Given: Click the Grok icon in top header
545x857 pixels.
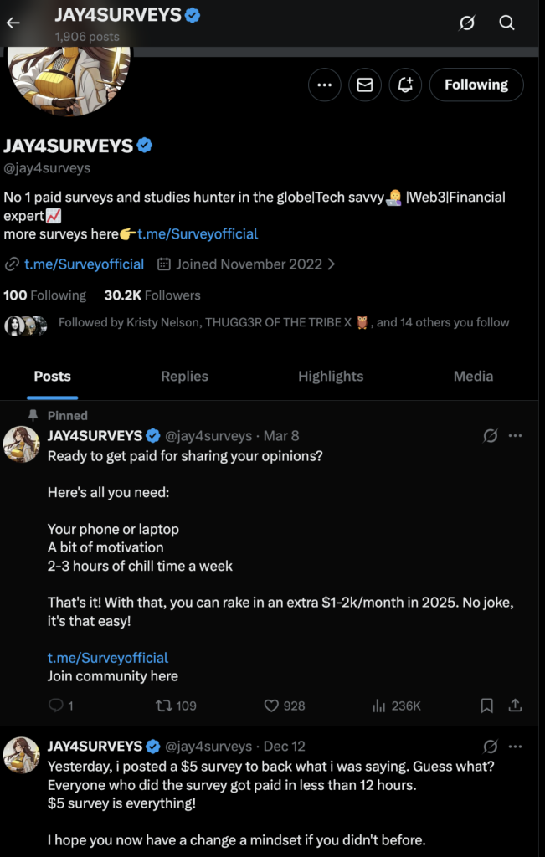Looking at the screenshot, I should (467, 23).
